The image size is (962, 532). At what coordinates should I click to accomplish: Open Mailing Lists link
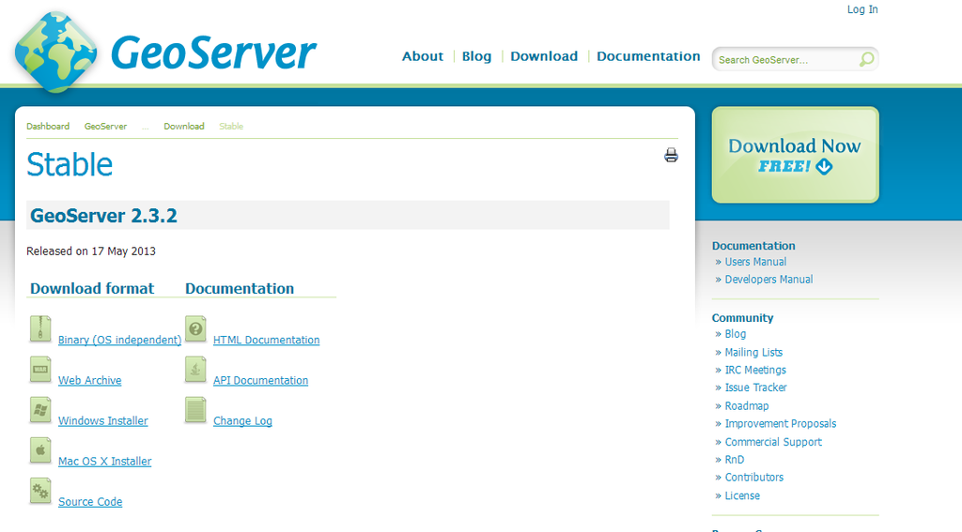(x=753, y=353)
